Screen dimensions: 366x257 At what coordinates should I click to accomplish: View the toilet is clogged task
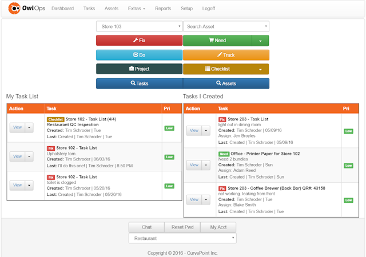(18, 186)
